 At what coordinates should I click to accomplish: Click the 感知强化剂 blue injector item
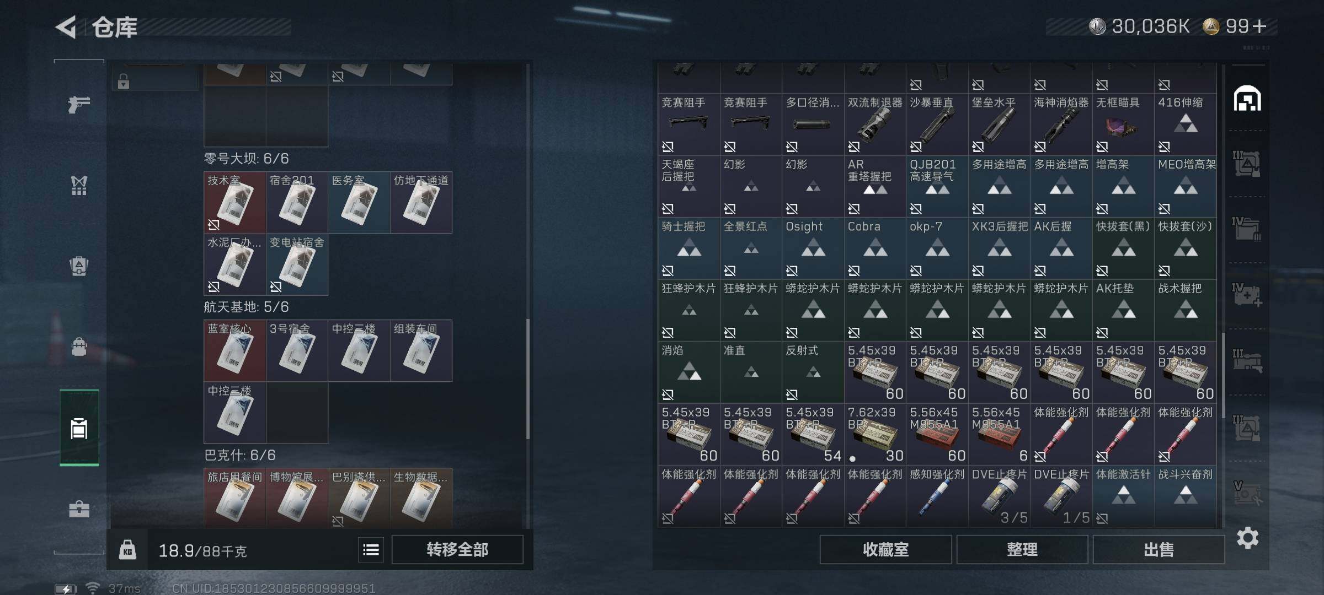[x=937, y=496]
